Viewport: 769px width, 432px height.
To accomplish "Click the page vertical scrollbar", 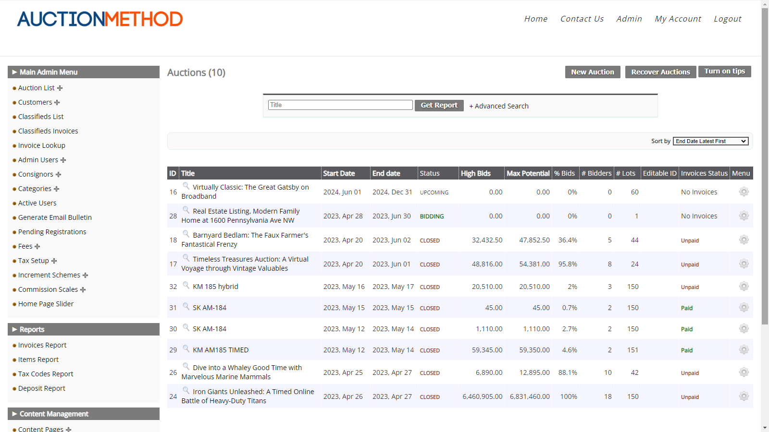I will coord(765,166).
